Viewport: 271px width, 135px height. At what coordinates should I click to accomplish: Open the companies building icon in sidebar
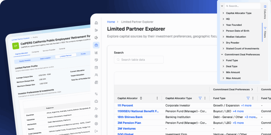[96, 23]
